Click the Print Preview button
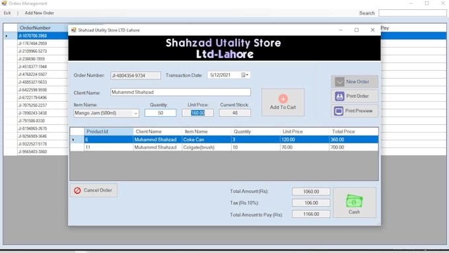This screenshot has width=449, height=253. click(355, 111)
